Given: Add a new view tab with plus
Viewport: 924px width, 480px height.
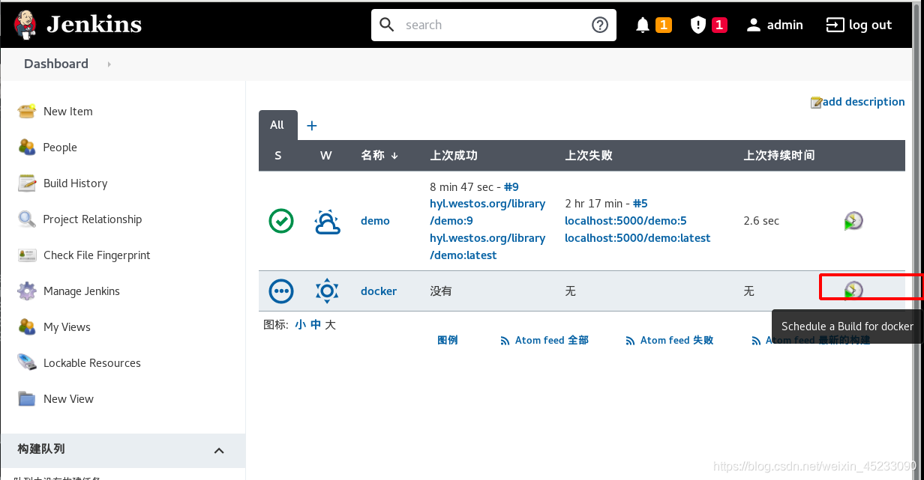Looking at the screenshot, I should [312, 125].
